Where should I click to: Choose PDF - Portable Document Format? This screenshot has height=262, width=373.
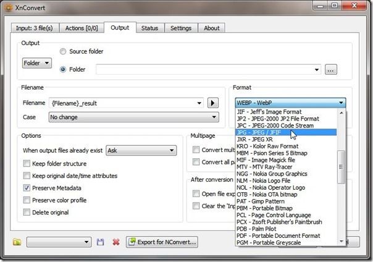click(286, 236)
